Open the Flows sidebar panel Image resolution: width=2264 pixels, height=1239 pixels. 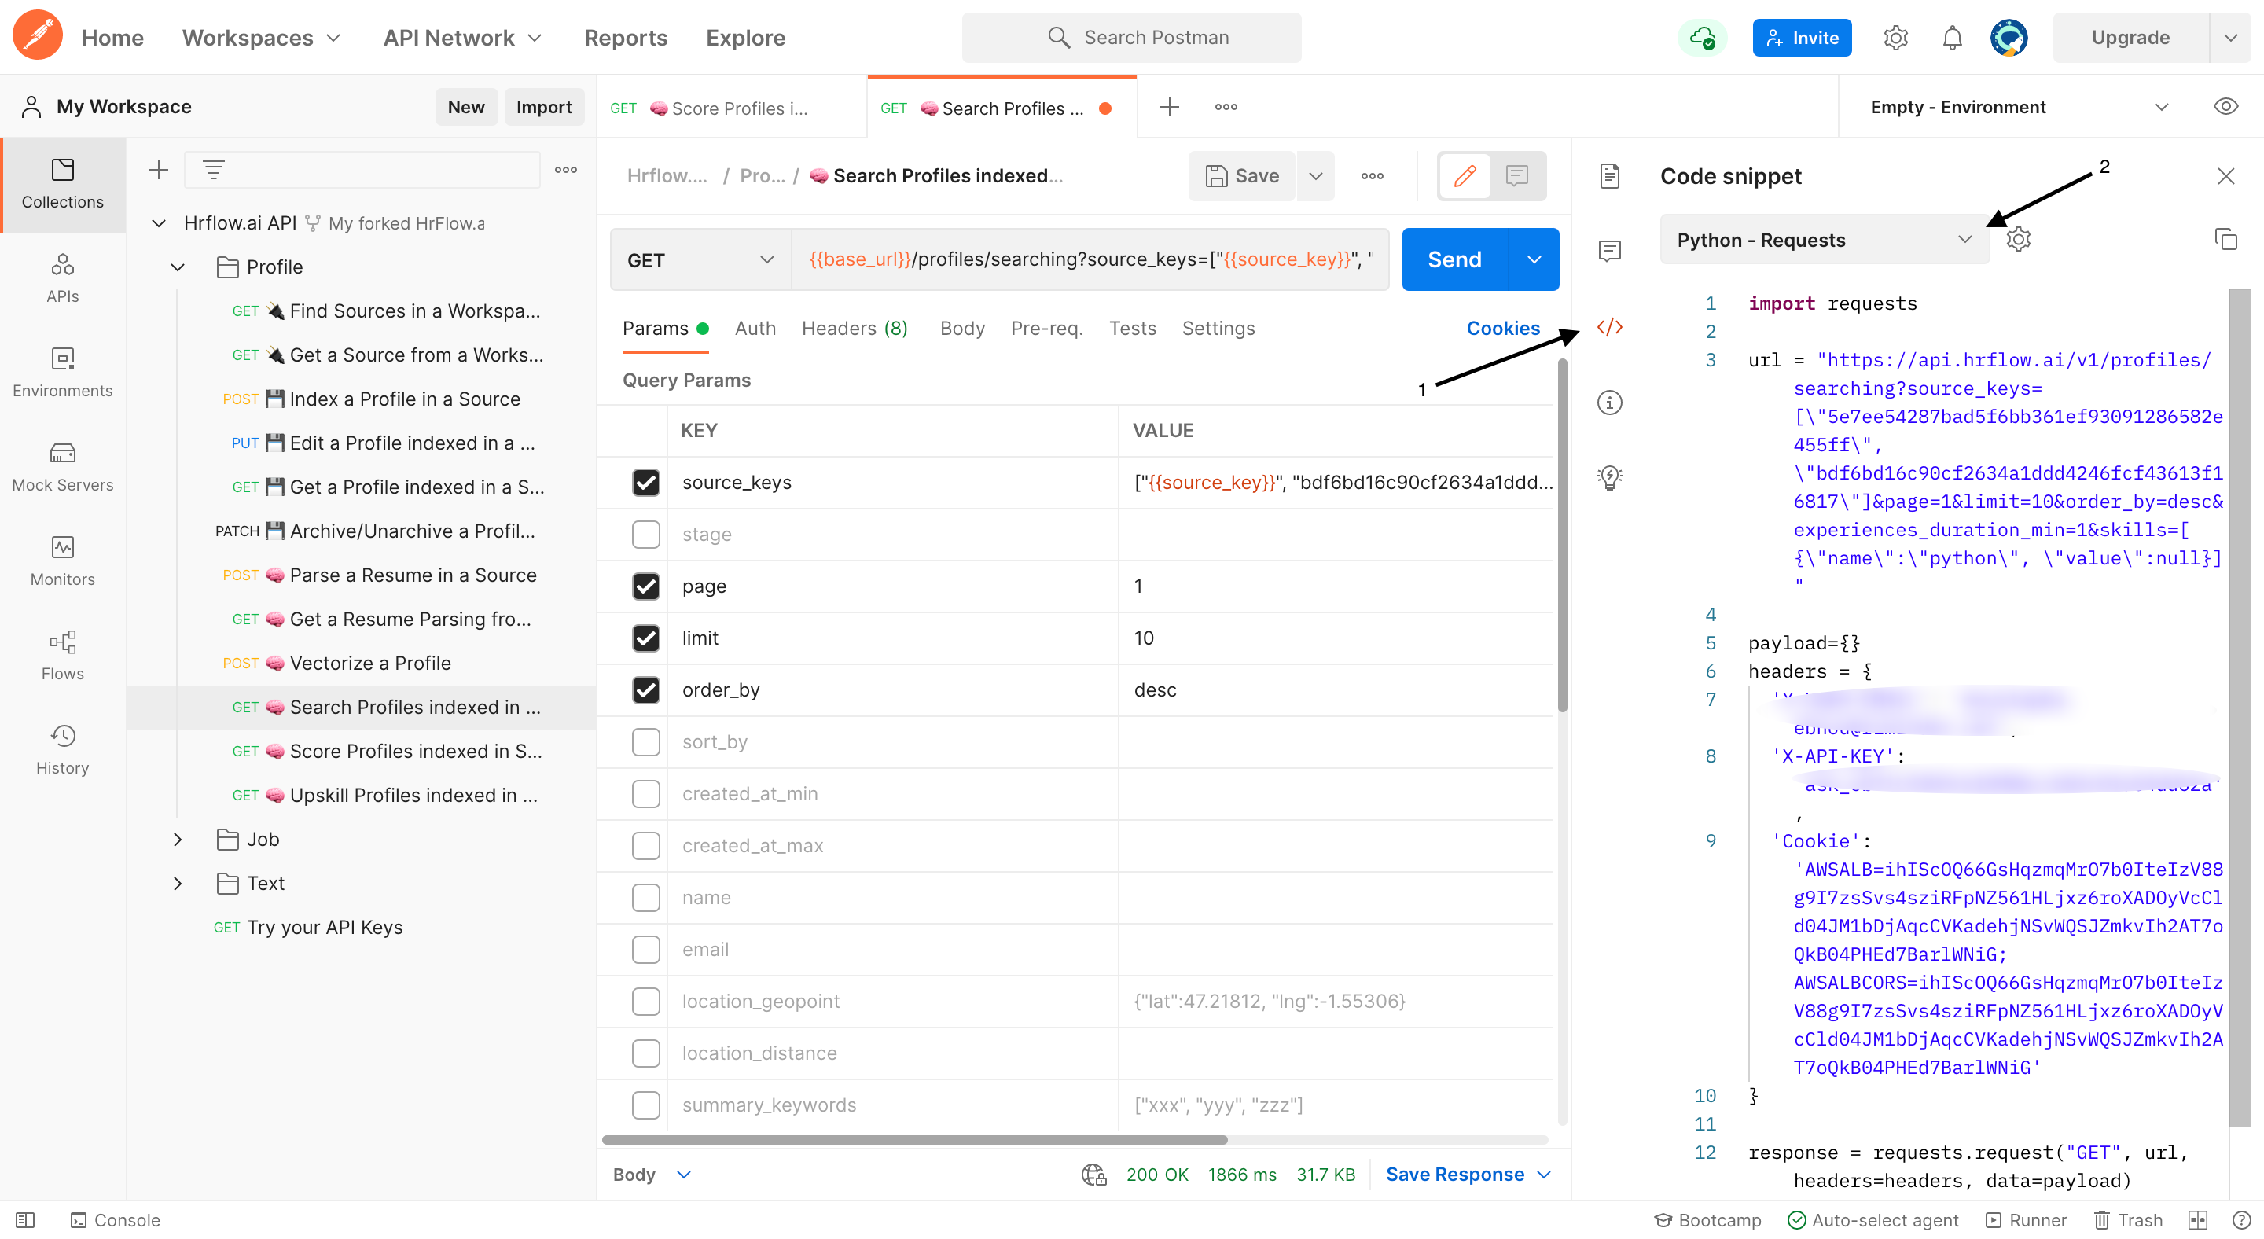tap(62, 655)
